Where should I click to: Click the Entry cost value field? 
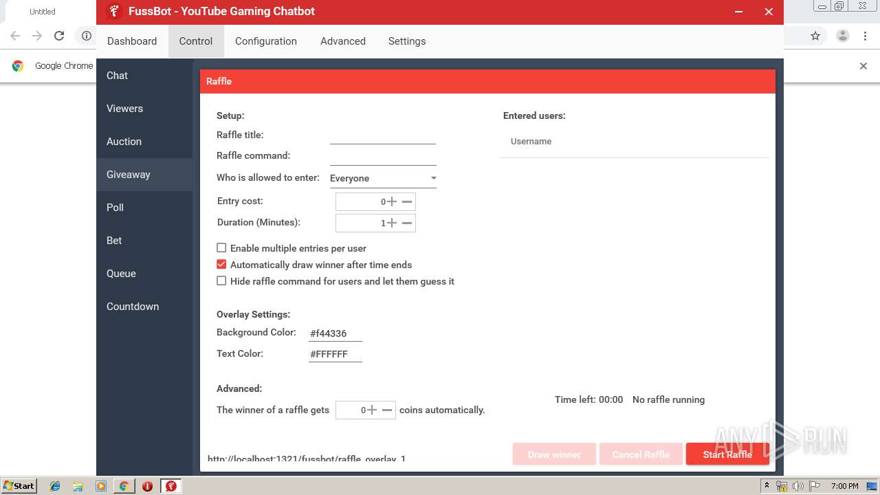[362, 201]
